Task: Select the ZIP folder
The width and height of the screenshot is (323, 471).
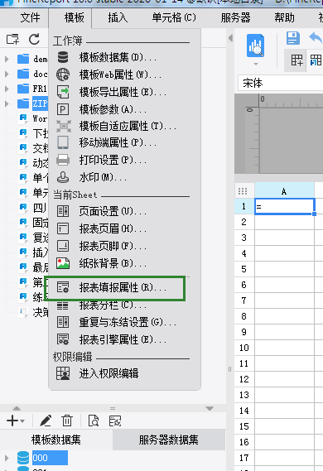Action: pyautogui.click(x=40, y=103)
